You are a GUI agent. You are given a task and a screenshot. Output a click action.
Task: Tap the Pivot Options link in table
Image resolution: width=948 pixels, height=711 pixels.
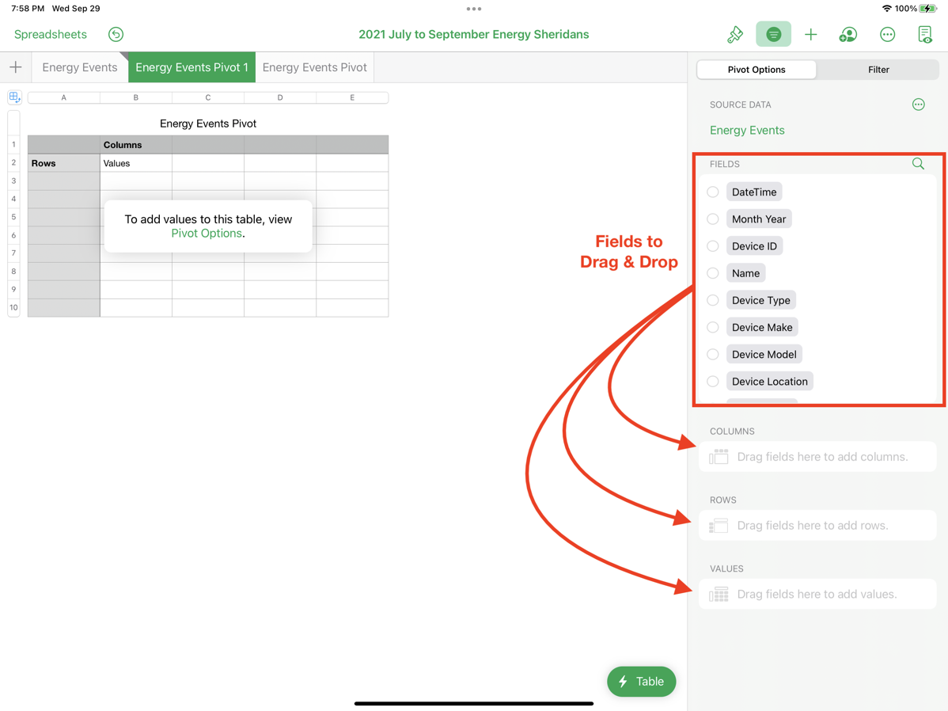click(207, 234)
